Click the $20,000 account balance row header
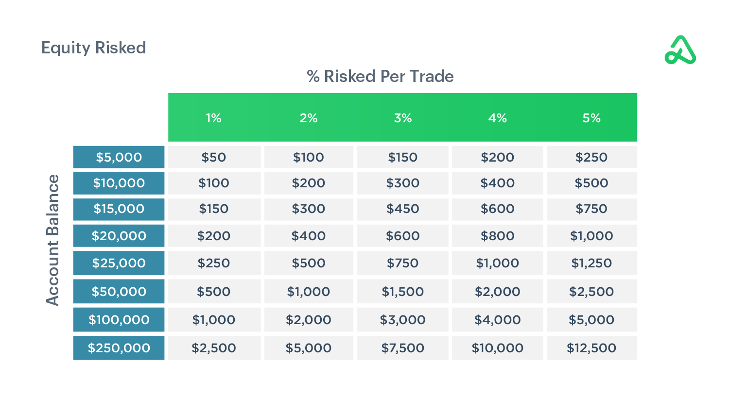This screenshot has height=395, width=729. click(119, 236)
